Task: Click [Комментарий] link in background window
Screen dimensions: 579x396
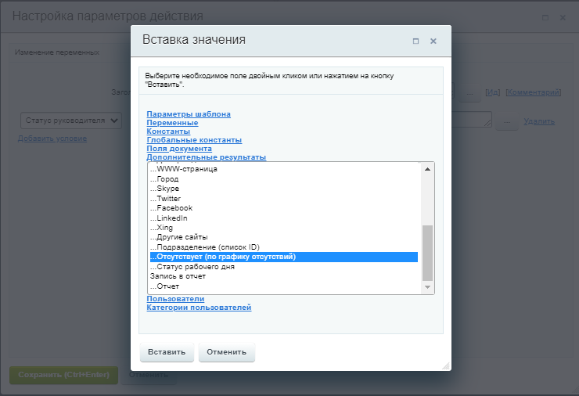Action: (533, 92)
